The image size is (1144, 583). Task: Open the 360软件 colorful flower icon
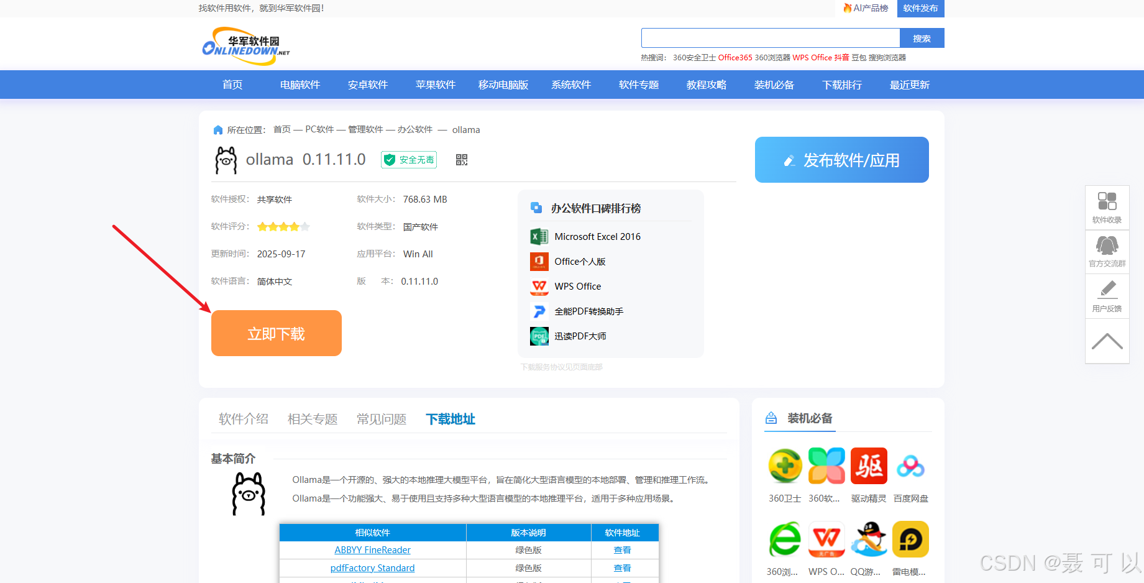pyautogui.click(x=826, y=466)
